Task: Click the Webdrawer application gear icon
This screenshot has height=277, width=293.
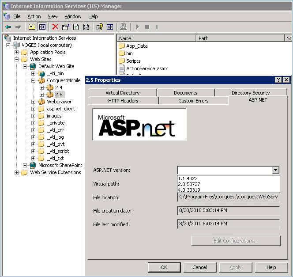Action: click(41, 102)
